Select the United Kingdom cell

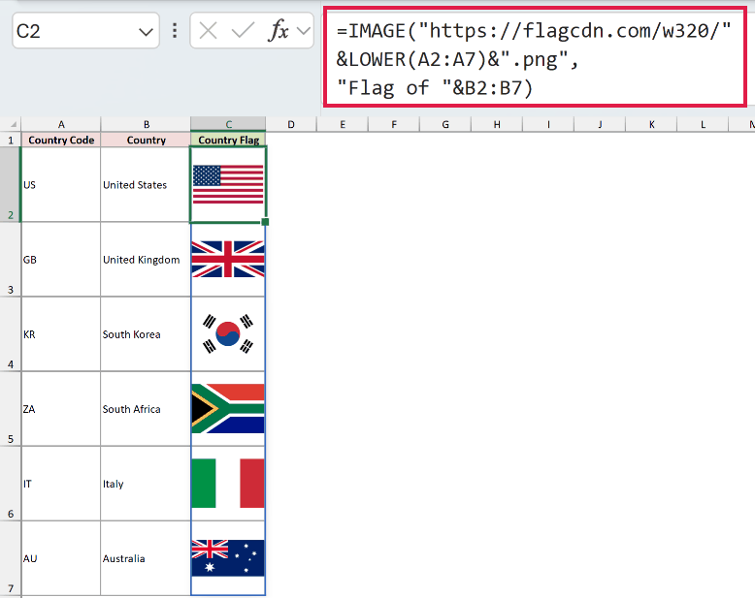point(146,260)
